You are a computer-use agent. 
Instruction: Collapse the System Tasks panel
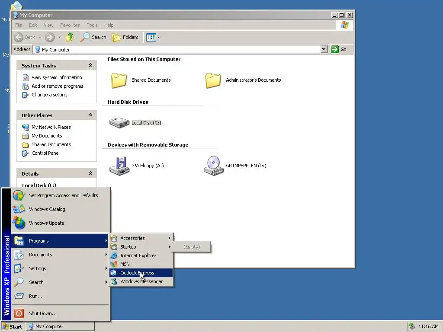(x=90, y=65)
